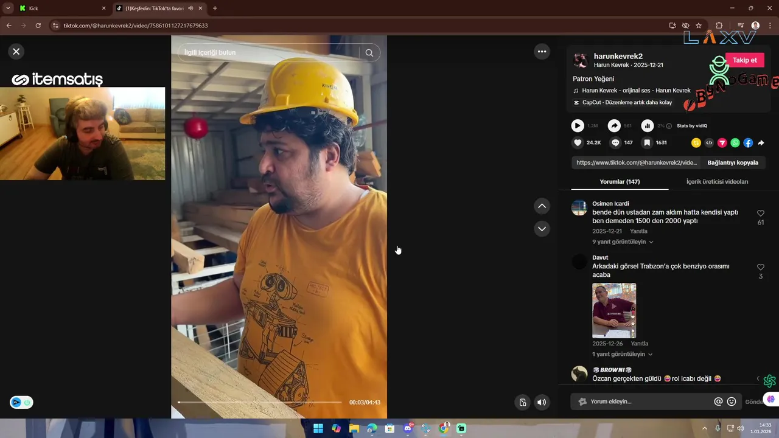Open the tab search dropdown arrow
Image resolution: width=779 pixels, height=438 pixels.
click(x=7, y=9)
